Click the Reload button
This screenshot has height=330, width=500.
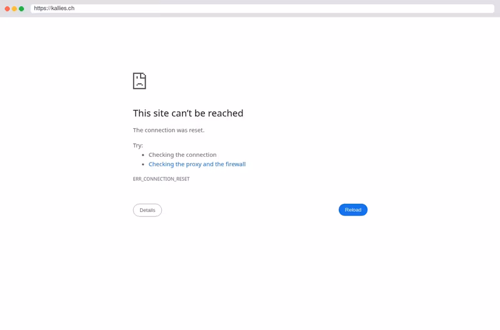[352, 210]
